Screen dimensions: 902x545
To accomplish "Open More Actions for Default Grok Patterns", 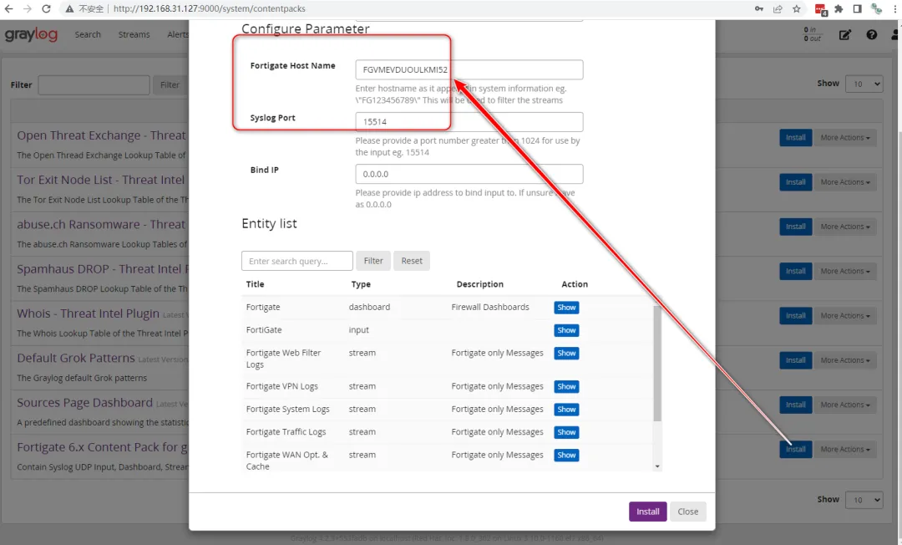I will pyautogui.click(x=845, y=360).
